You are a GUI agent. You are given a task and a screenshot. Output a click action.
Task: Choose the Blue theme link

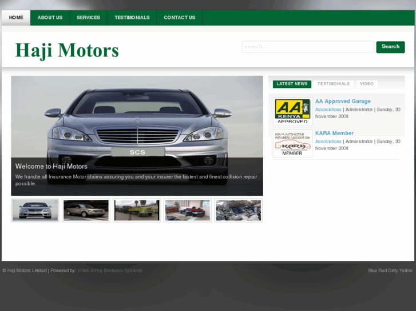coord(373,270)
